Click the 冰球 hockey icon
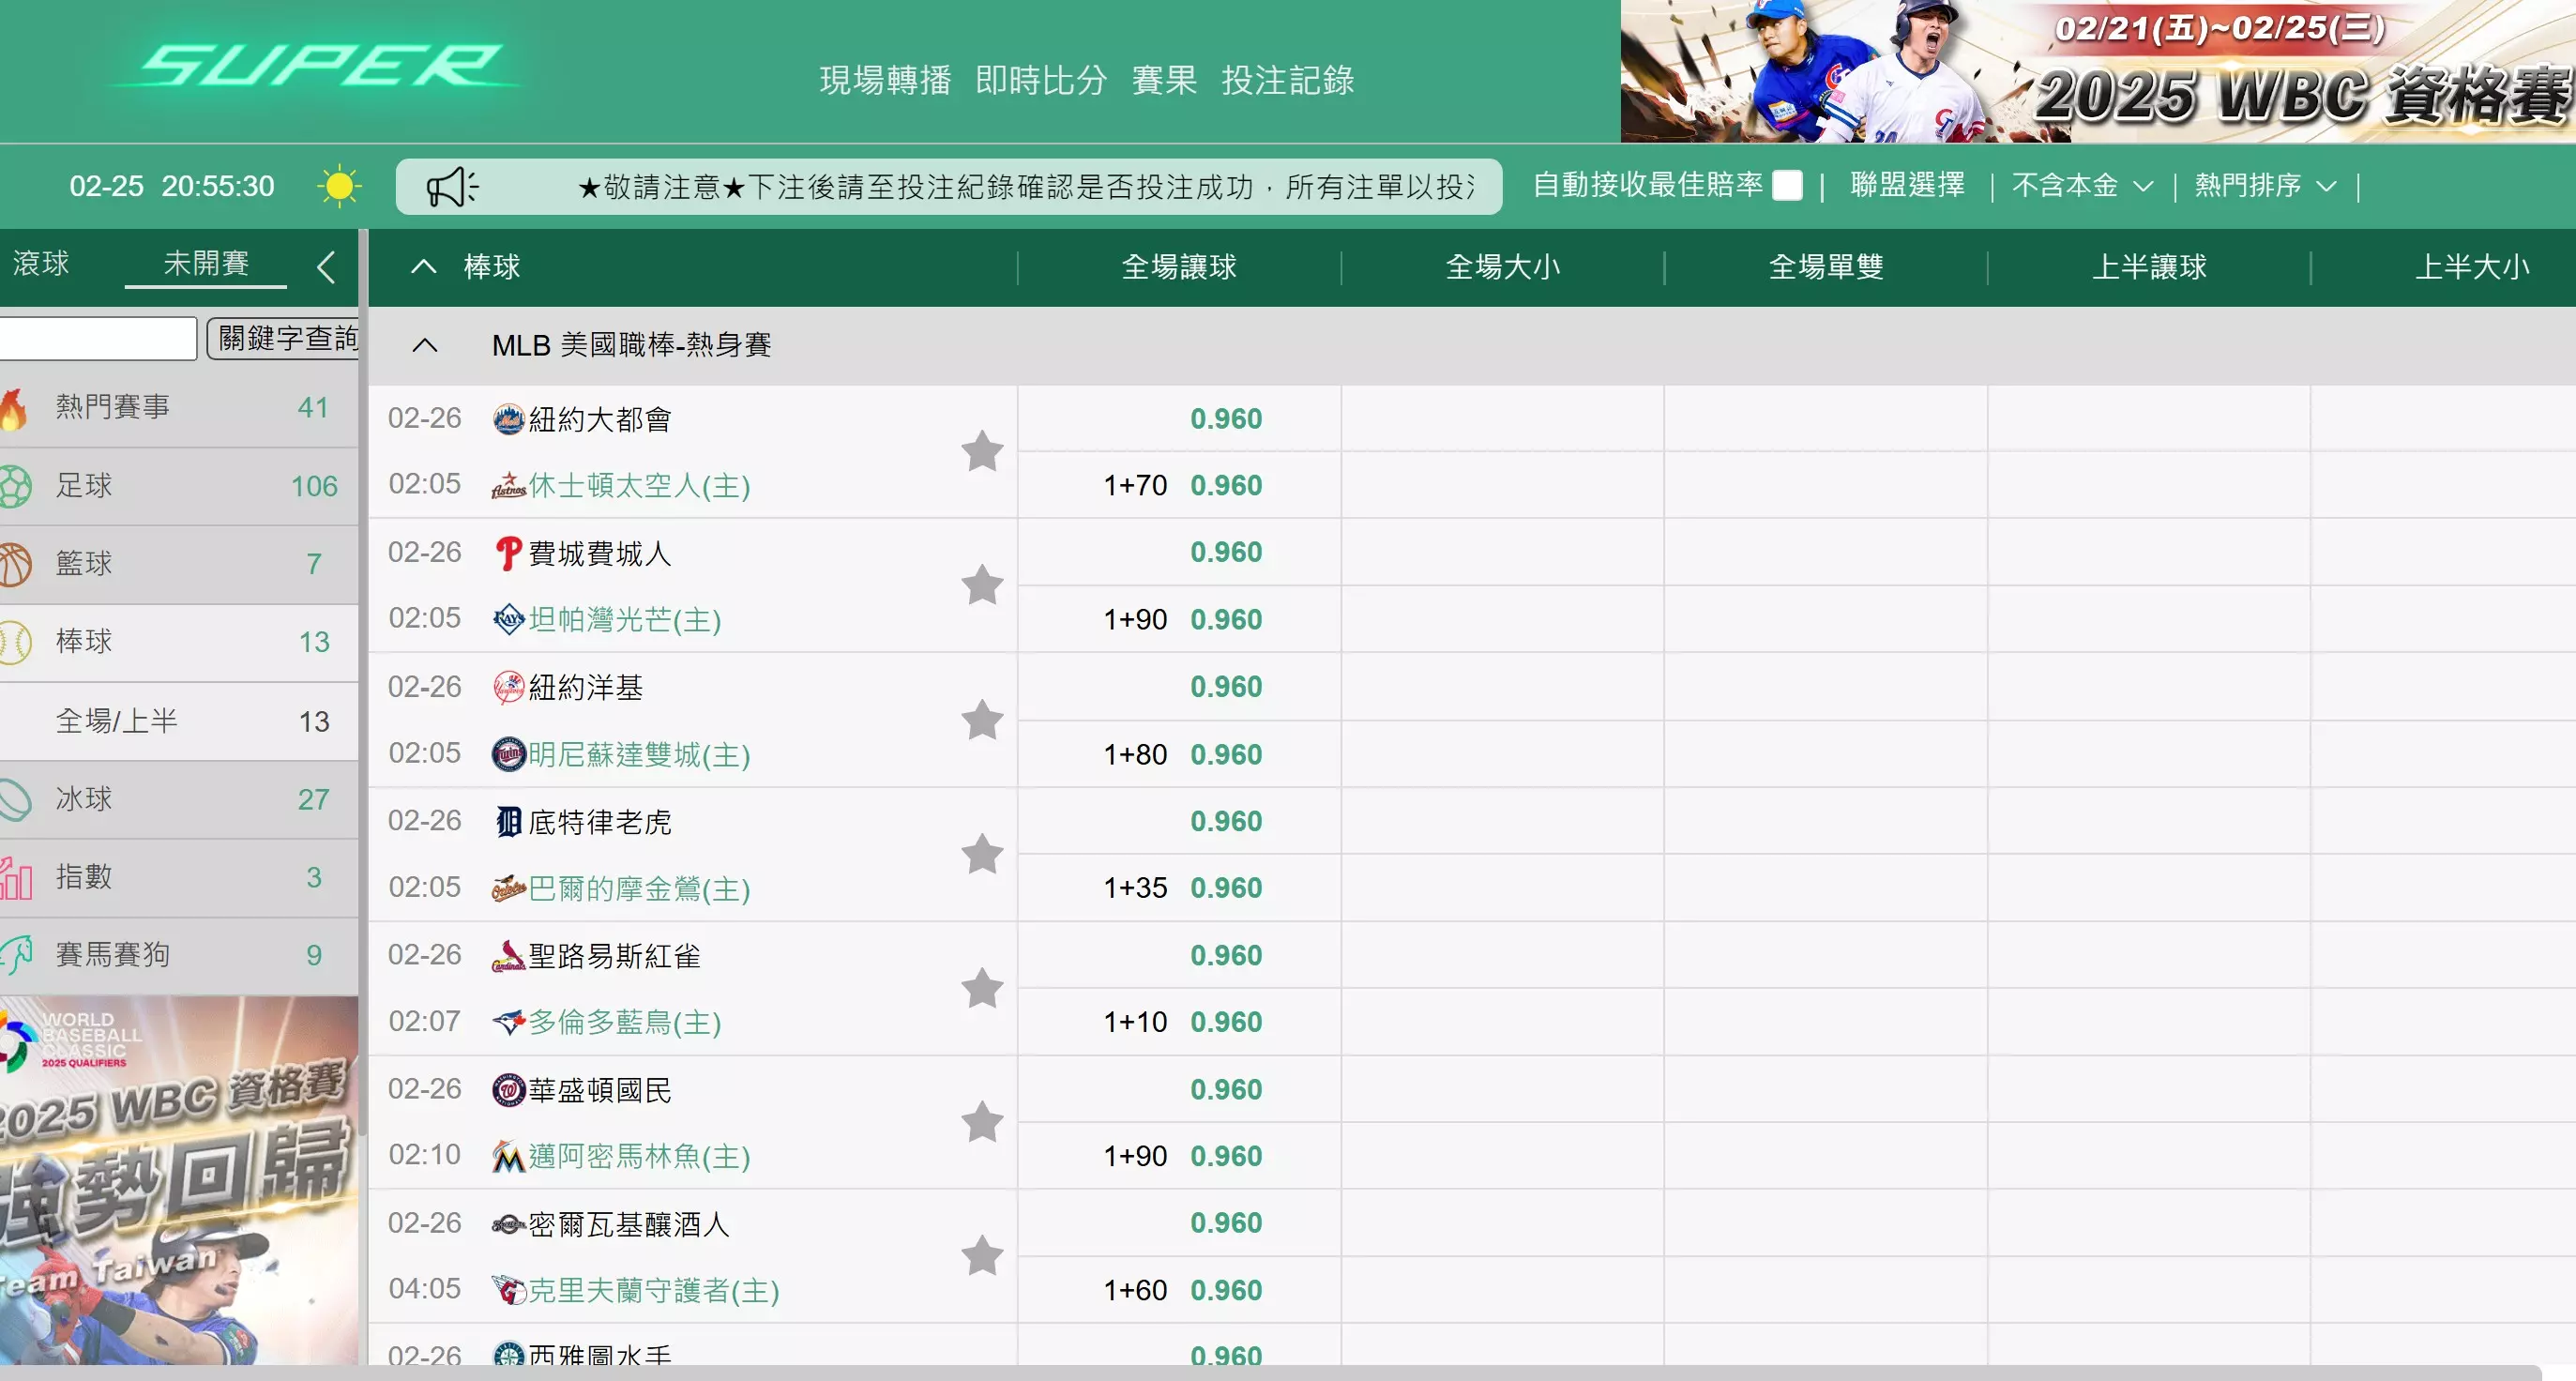Viewport: 2576px width, 1381px height. click(15, 799)
